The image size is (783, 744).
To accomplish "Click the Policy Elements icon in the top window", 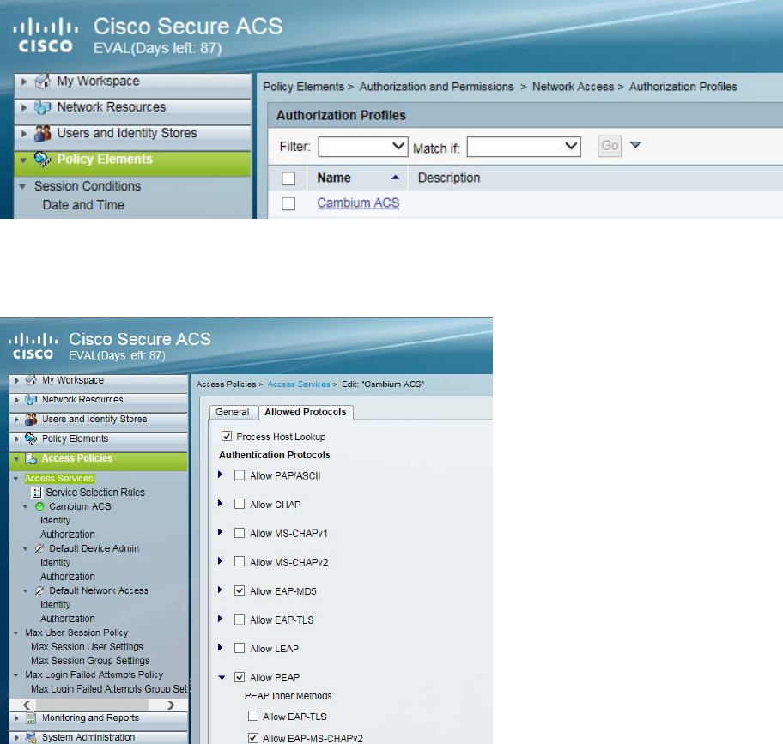I will pyautogui.click(x=42, y=159).
